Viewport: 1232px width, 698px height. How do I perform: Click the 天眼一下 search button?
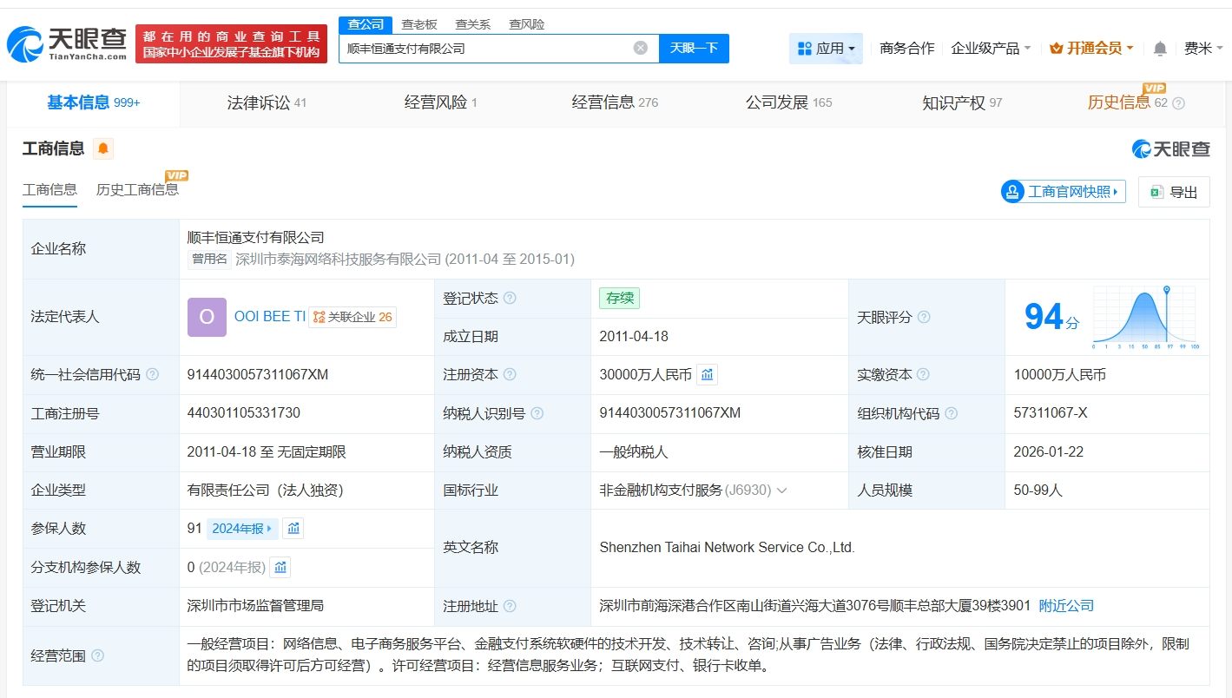click(x=694, y=49)
